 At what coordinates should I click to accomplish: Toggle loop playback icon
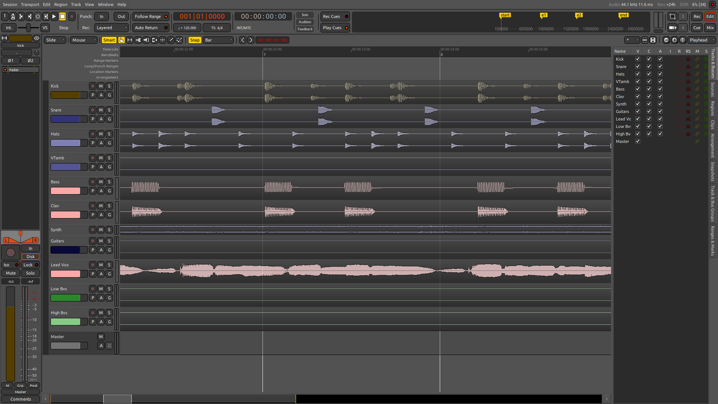point(38,16)
